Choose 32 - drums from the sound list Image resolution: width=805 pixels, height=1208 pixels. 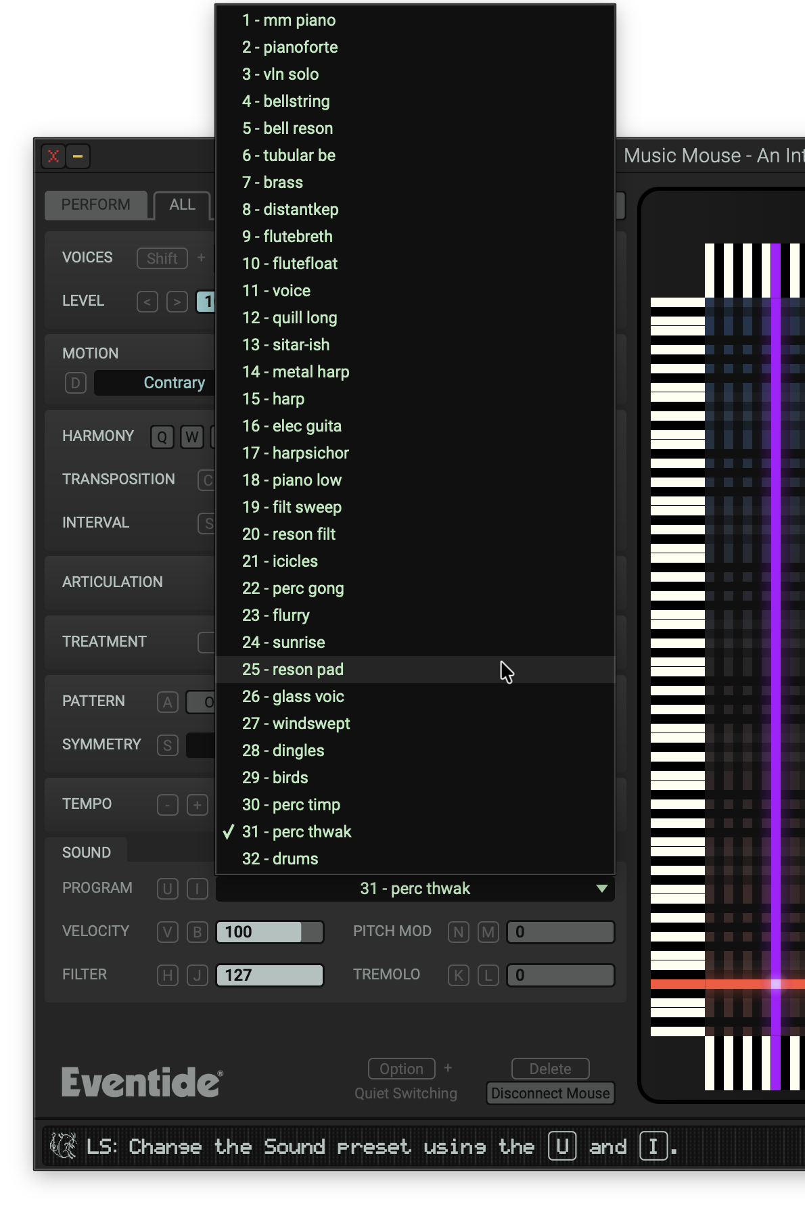280,859
